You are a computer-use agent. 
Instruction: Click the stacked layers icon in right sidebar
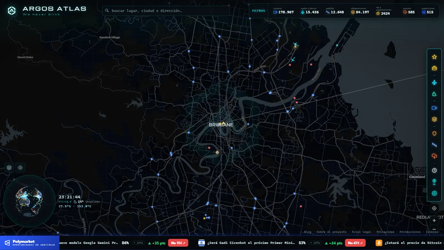pos(434,119)
